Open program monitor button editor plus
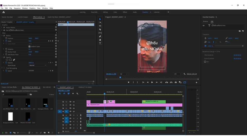The width and height of the screenshot is (247, 139). click(x=196, y=82)
